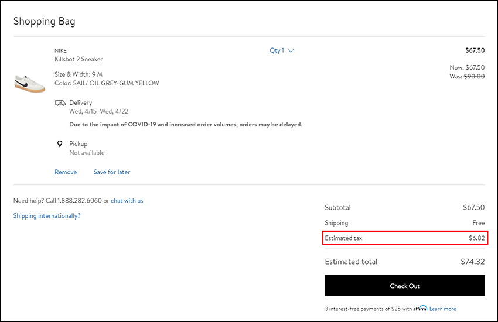Viewport: 498px width, 322px height.
Task: Click the Subtotal $67.50 value
Action: pyautogui.click(x=473, y=207)
